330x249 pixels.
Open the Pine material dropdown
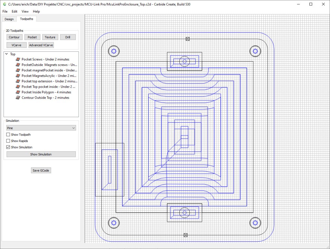tap(41, 128)
